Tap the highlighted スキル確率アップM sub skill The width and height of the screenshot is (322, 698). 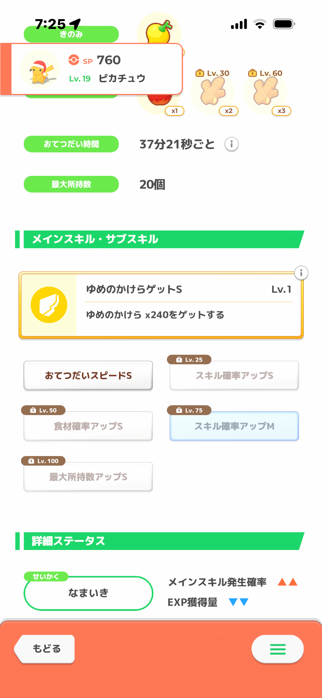coord(234,426)
